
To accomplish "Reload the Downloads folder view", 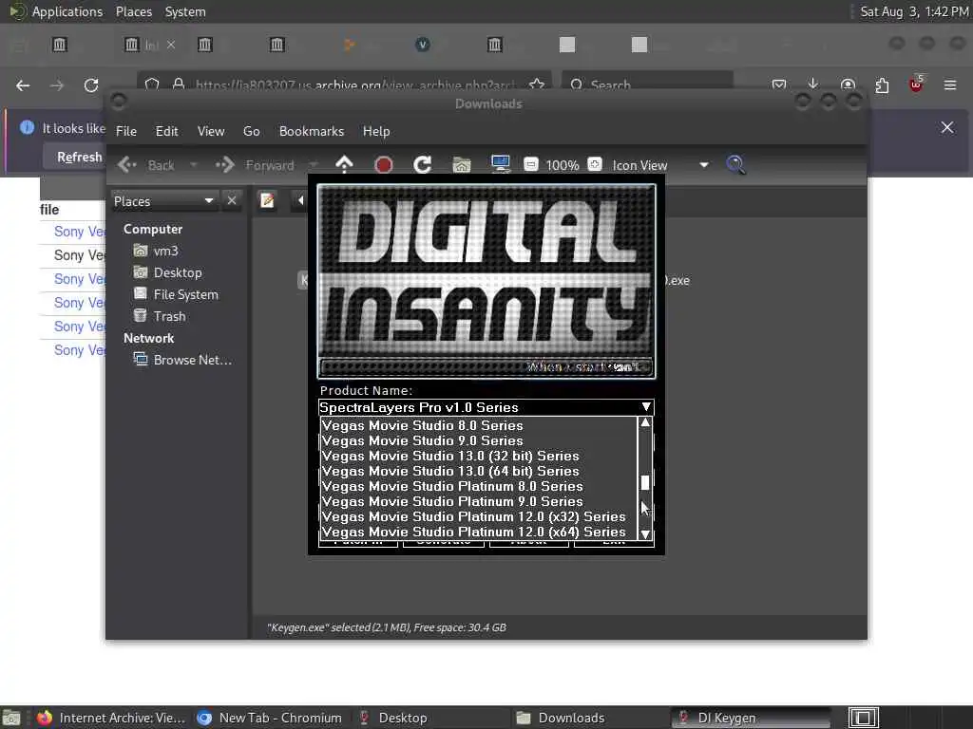I will point(423,164).
